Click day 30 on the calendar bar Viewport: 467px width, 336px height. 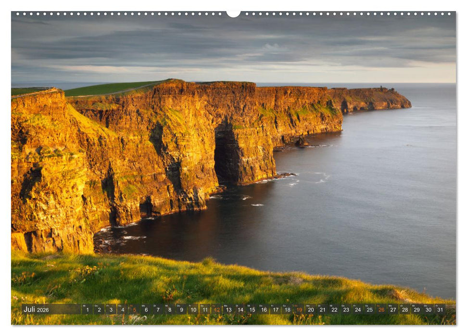(429, 310)
